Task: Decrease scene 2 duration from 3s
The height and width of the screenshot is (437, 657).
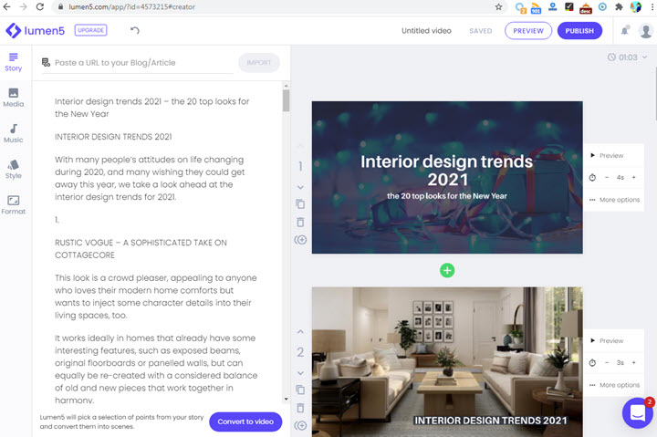Action: 607,362
